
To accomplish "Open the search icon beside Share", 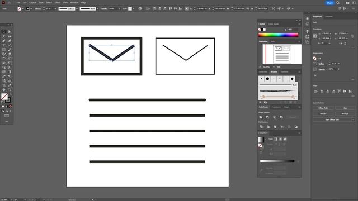I will pos(338,3).
